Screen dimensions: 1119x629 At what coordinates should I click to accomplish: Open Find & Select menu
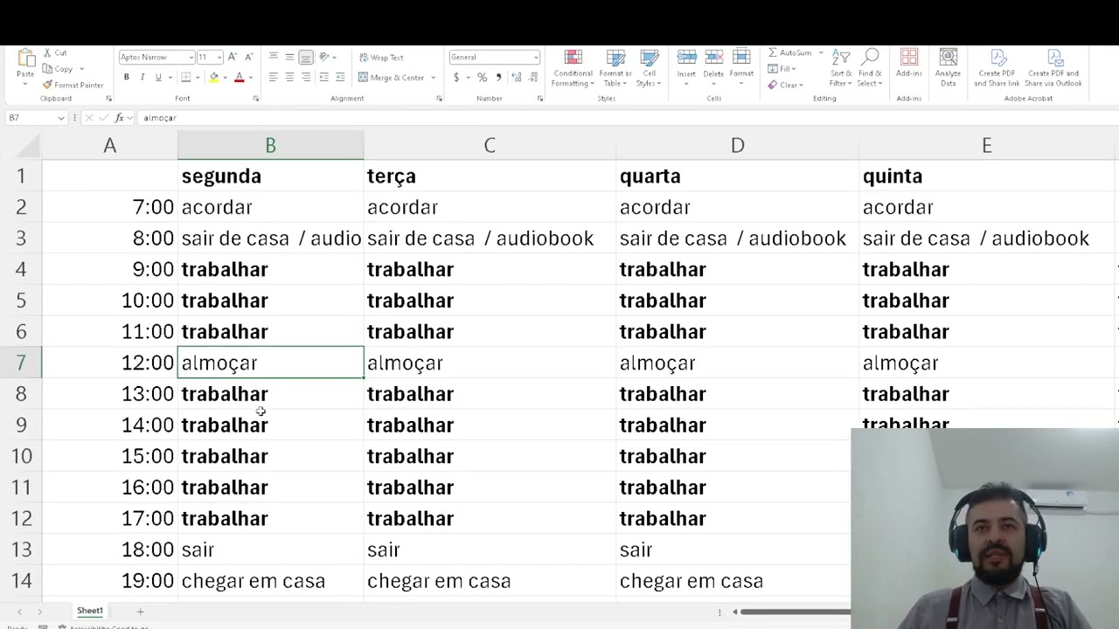[870, 67]
